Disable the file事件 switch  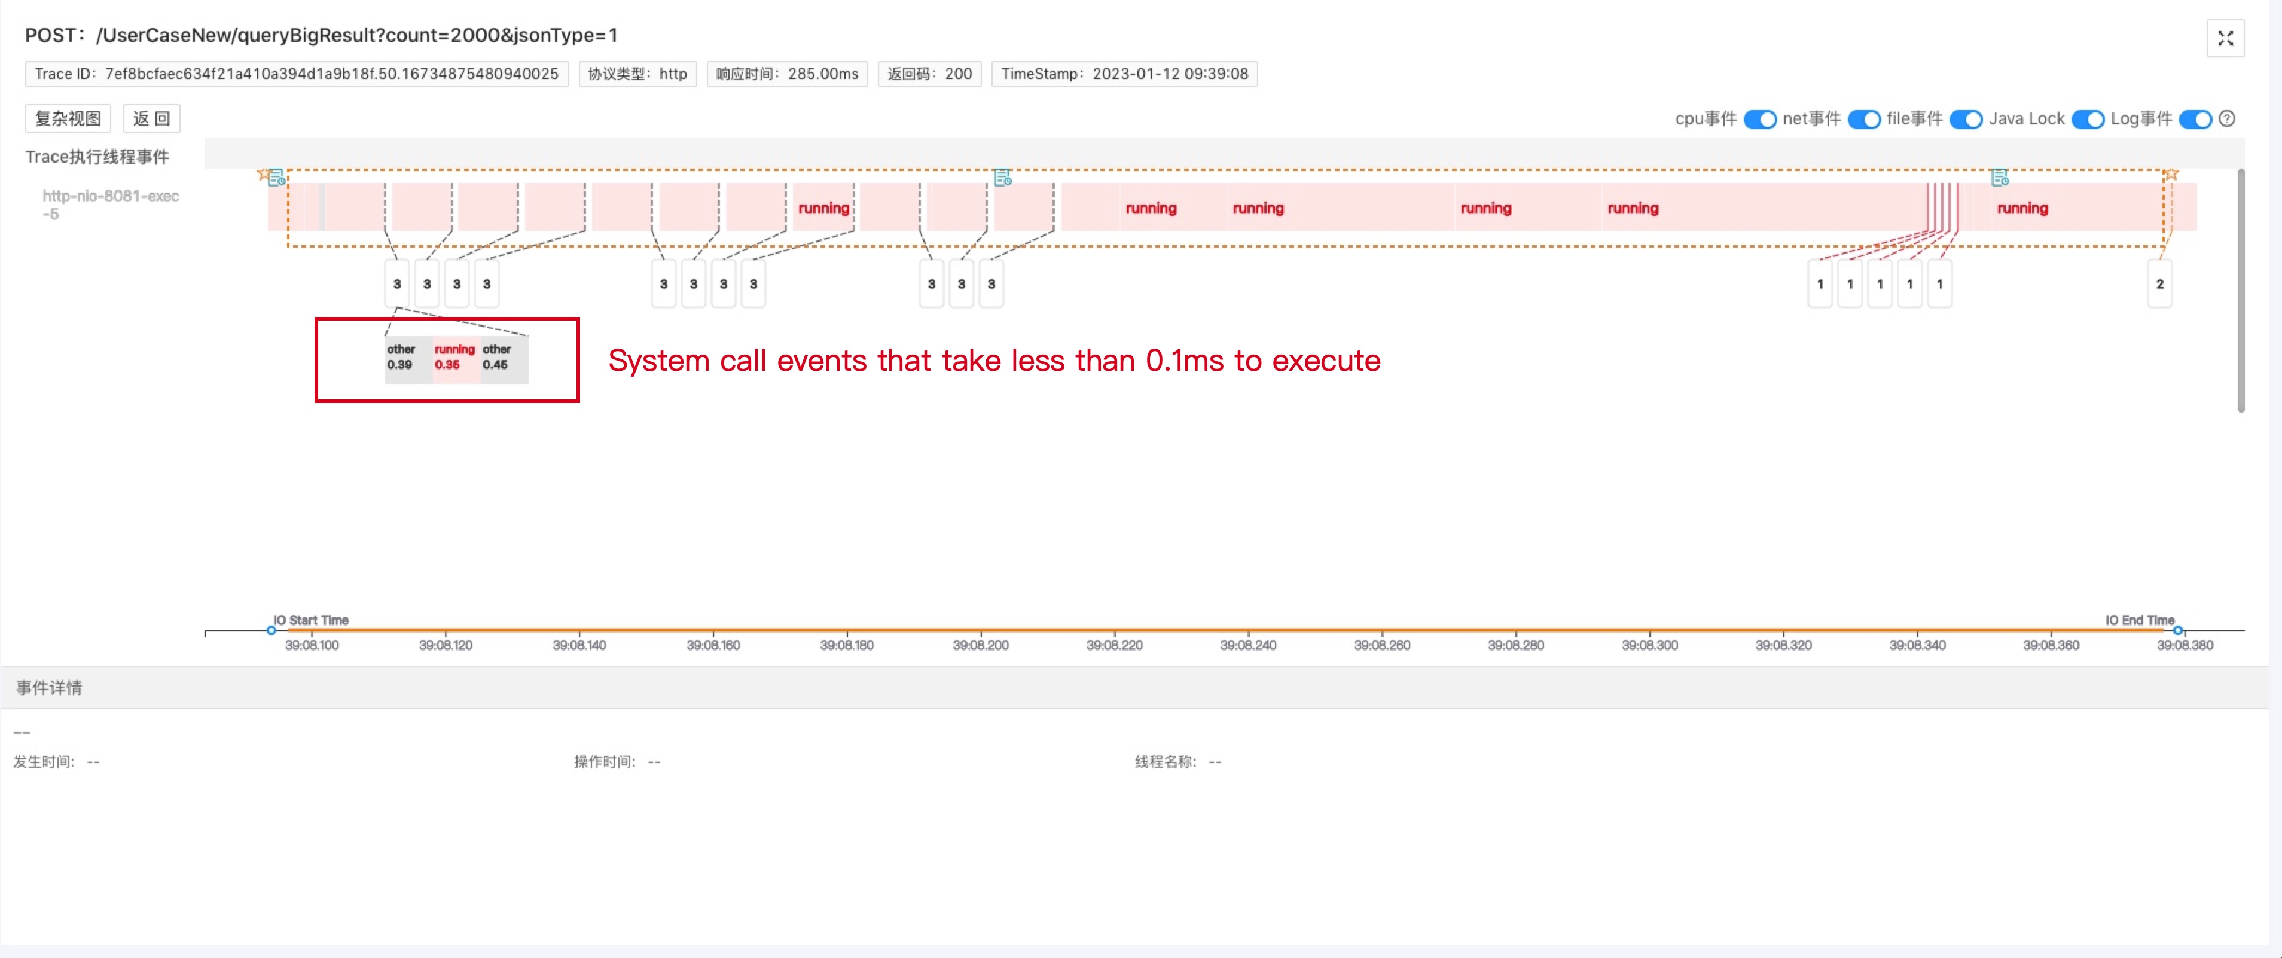[x=1966, y=120]
